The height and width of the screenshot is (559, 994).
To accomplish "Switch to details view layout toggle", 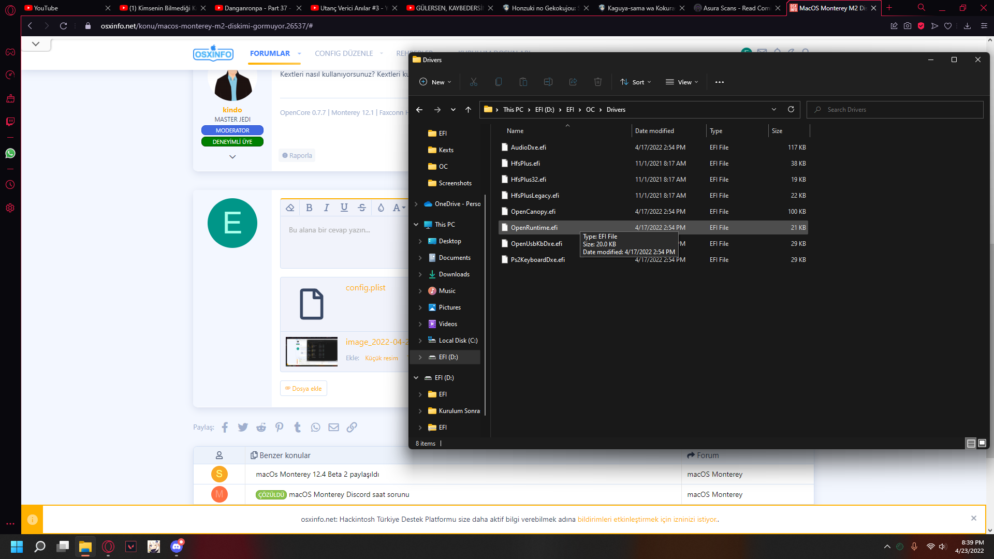I will 971,443.
